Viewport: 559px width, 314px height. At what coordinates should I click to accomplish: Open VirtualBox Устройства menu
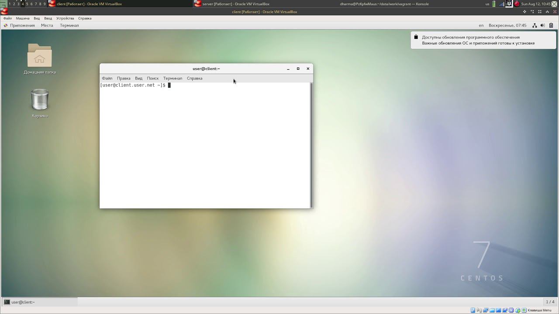pyautogui.click(x=65, y=18)
